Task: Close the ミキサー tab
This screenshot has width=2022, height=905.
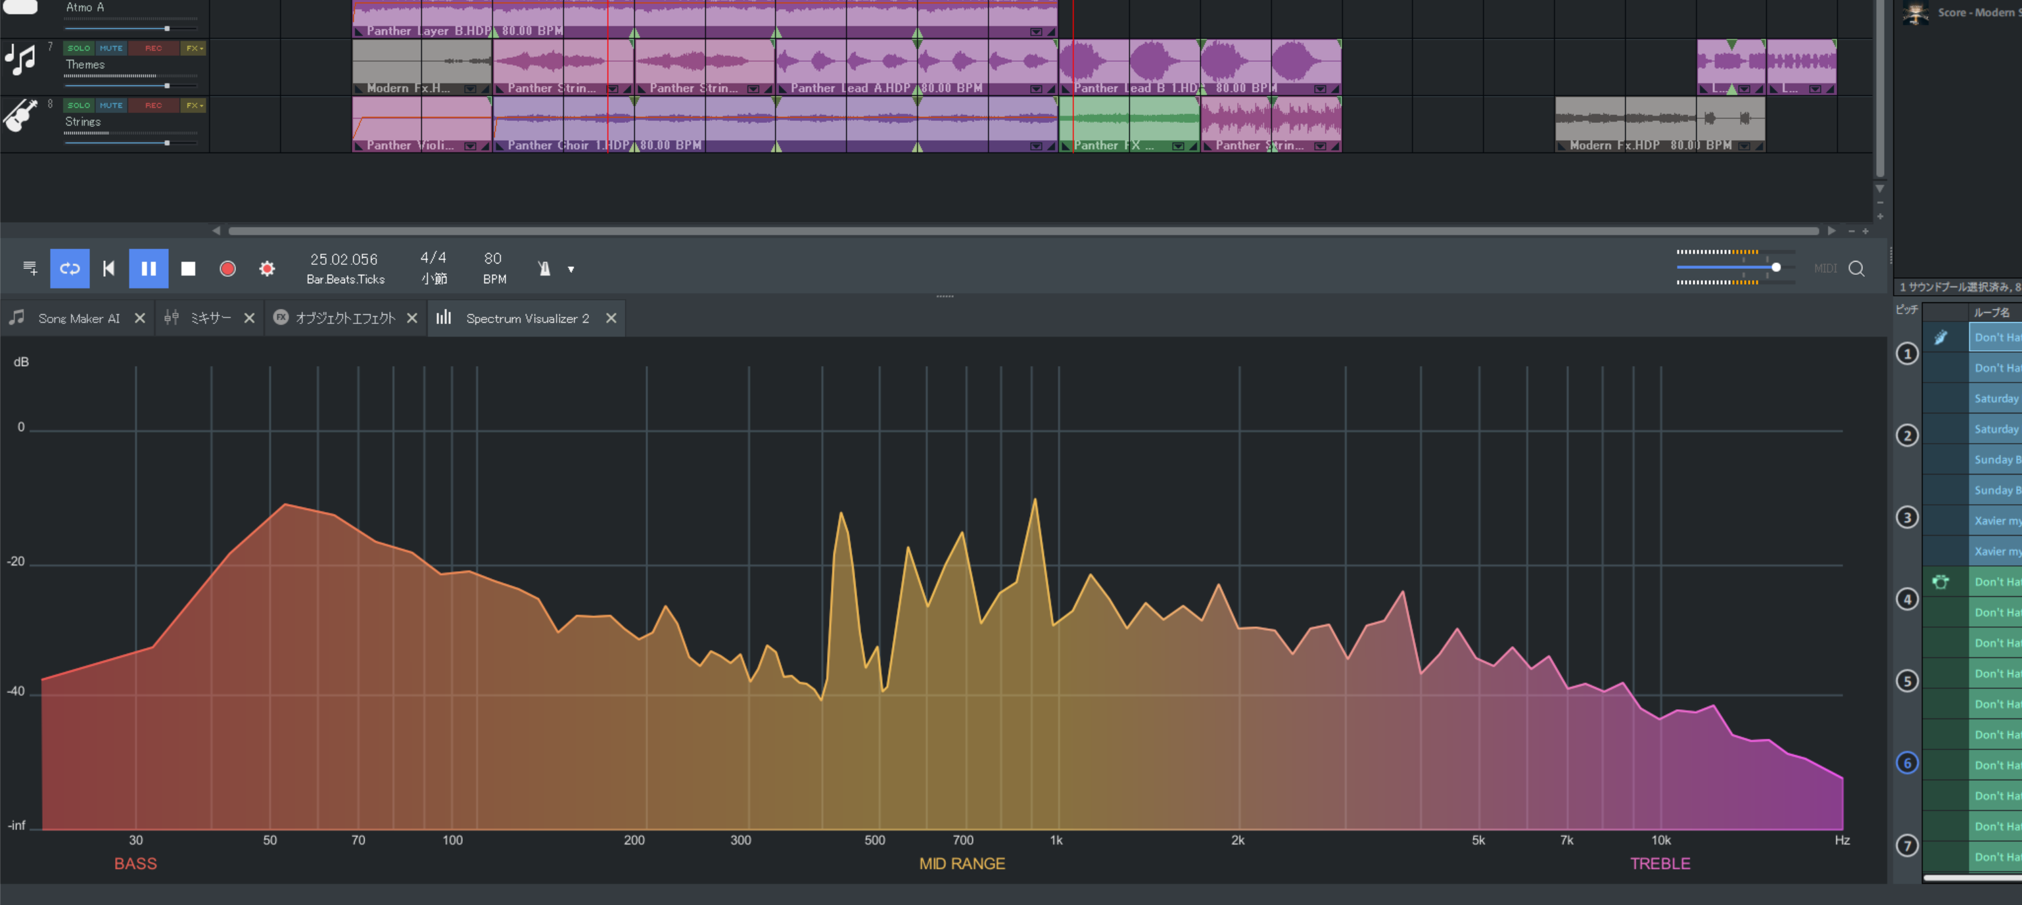Action: tap(249, 318)
